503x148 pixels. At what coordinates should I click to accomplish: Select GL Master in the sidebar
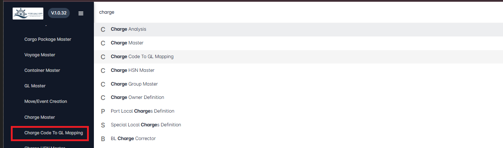click(35, 86)
